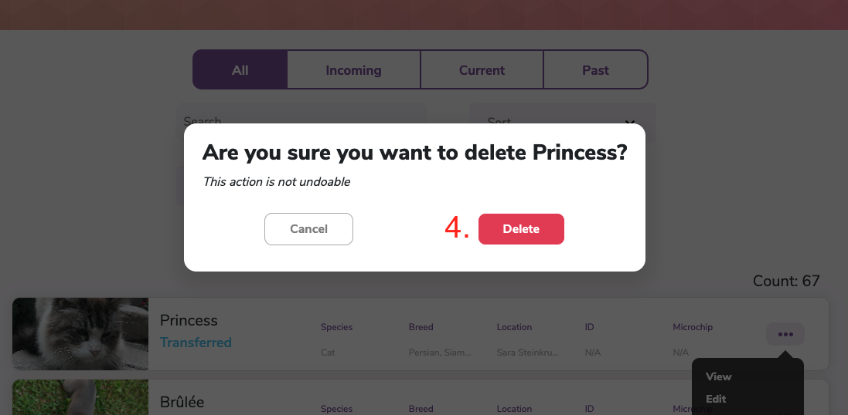Switch to the Incoming tab
Image resolution: width=848 pixels, height=415 pixels.
[353, 70]
